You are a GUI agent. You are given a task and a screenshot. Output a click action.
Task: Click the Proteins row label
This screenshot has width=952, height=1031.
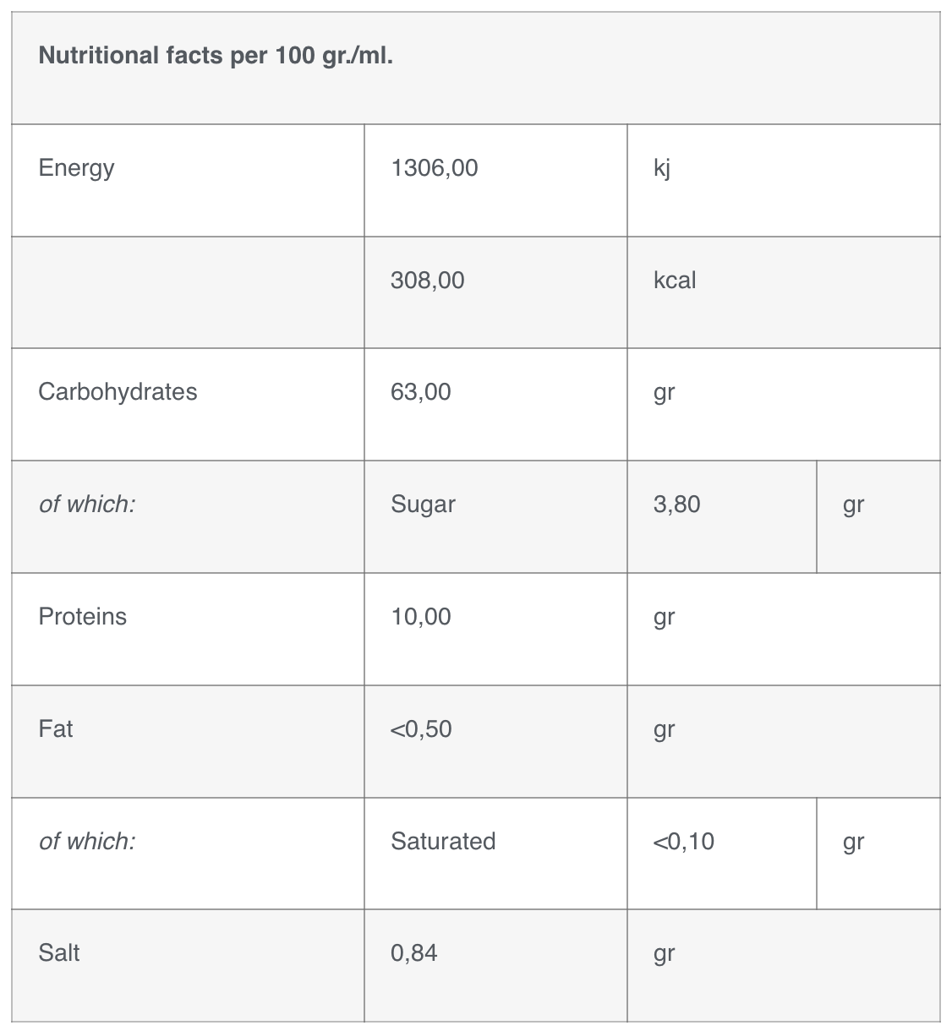pyautogui.click(x=82, y=617)
